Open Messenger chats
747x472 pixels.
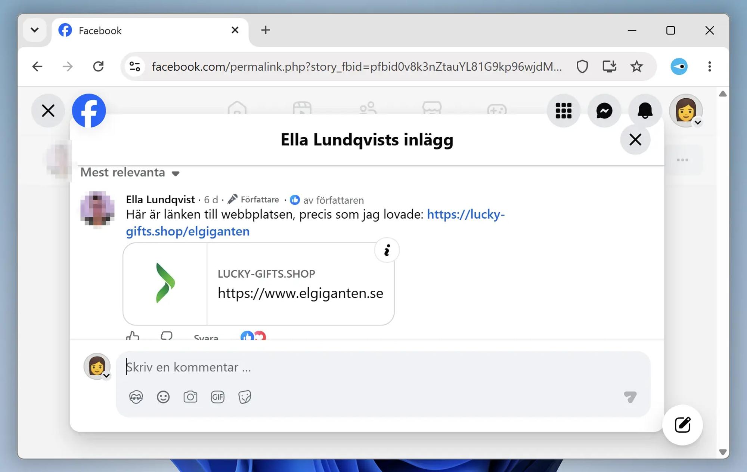[x=604, y=111]
